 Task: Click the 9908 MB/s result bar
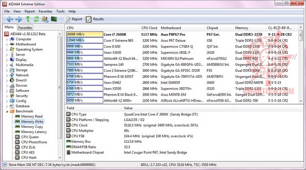(85, 46)
